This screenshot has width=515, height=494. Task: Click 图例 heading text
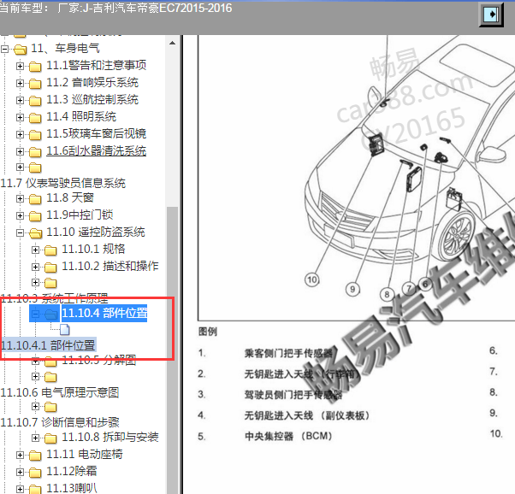pyautogui.click(x=208, y=332)
